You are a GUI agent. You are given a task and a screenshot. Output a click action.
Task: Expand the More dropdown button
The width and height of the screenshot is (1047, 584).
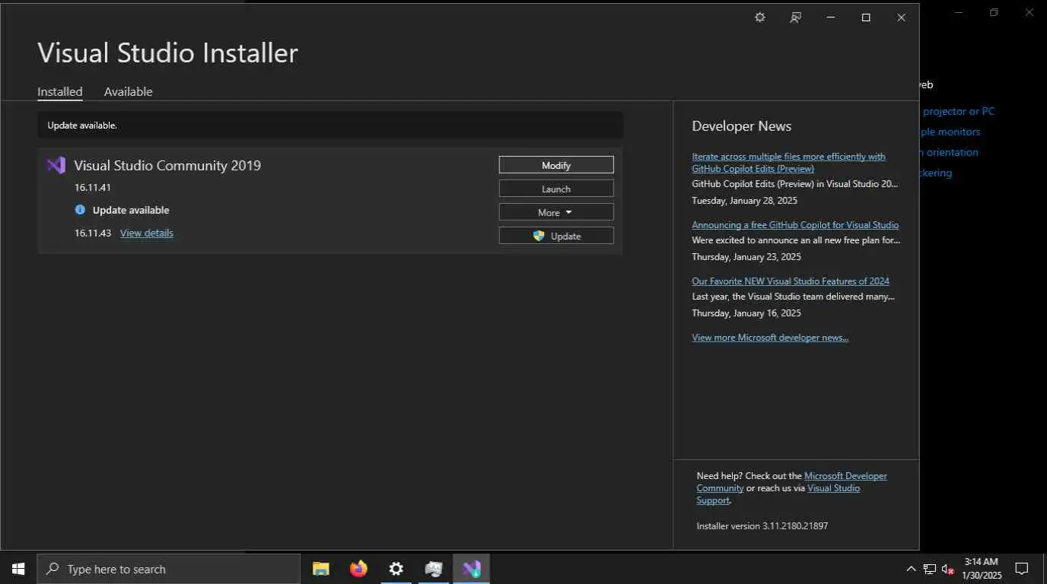click(556, 212)
